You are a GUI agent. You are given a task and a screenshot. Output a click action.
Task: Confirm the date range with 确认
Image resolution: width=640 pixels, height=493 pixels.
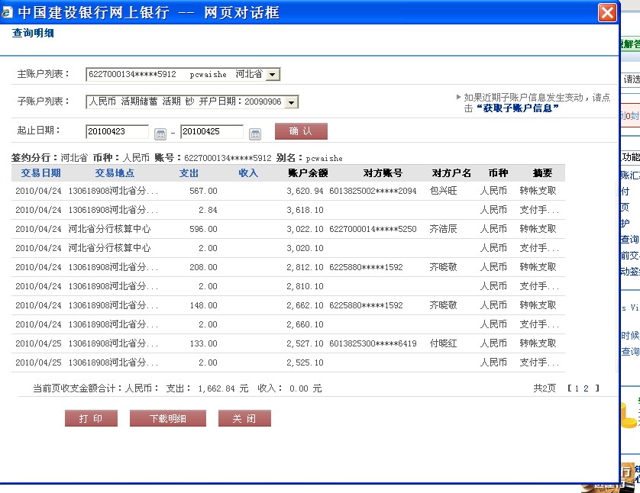[x=301, y=131]
